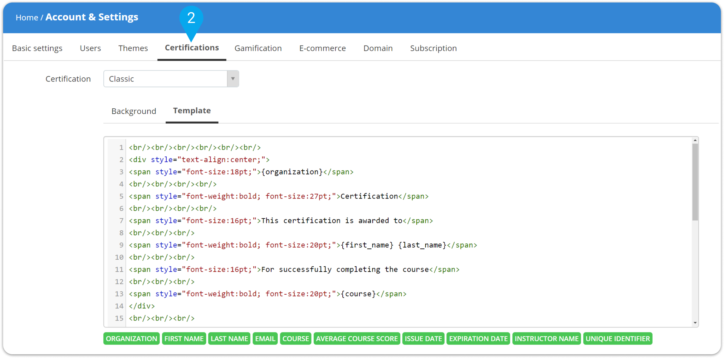The width and height of the screenshot is (724, 358).
Task: Switch to the E-commerce tab
Action: [x=322, y=48]
